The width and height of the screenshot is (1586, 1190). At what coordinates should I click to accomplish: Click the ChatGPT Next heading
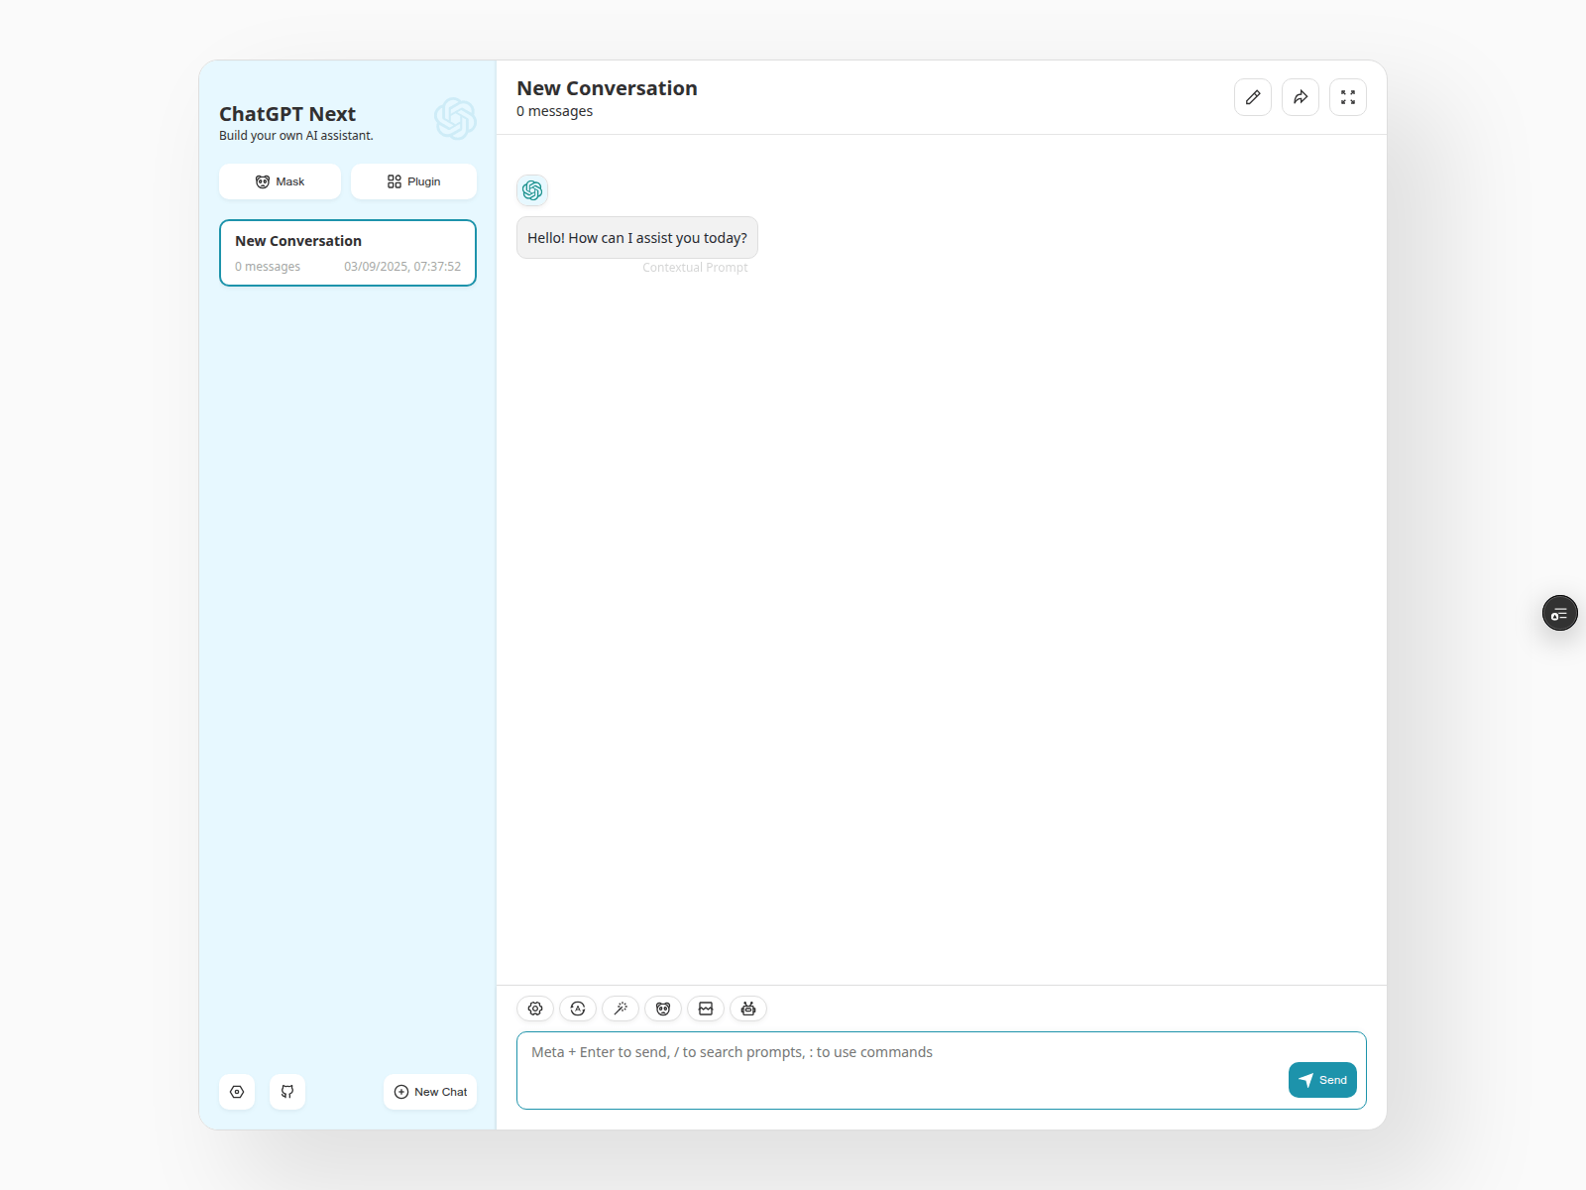tap(287, 114)
